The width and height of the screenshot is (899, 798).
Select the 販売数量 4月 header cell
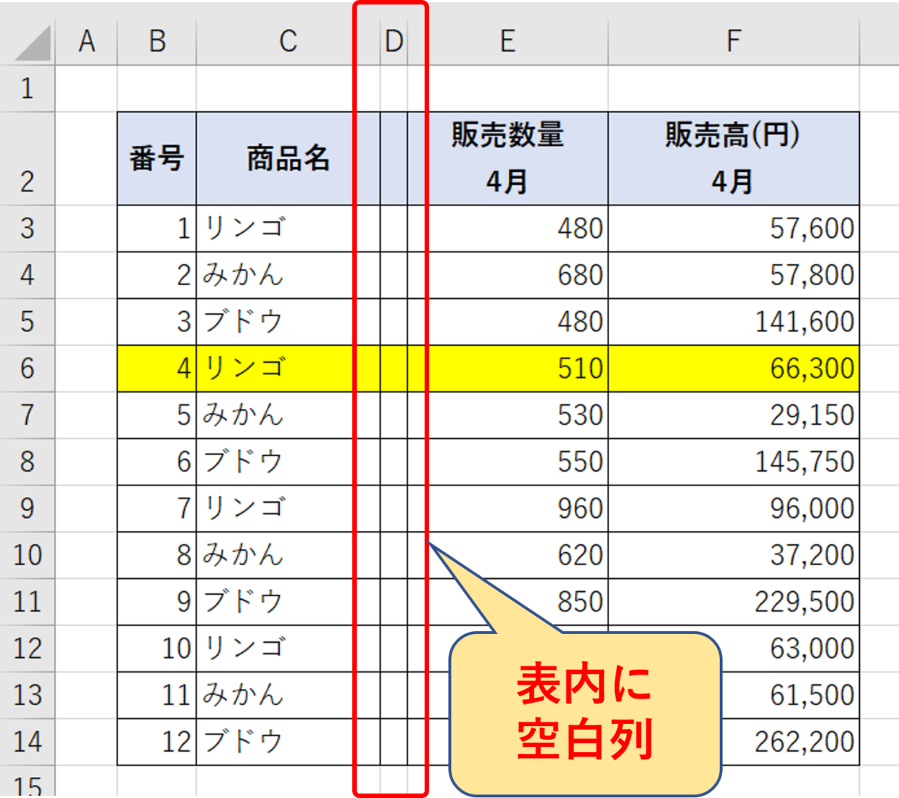point(507,158)
